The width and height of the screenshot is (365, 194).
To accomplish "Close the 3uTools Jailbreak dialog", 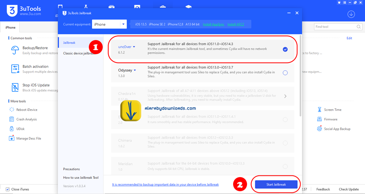I will [297, 13].
